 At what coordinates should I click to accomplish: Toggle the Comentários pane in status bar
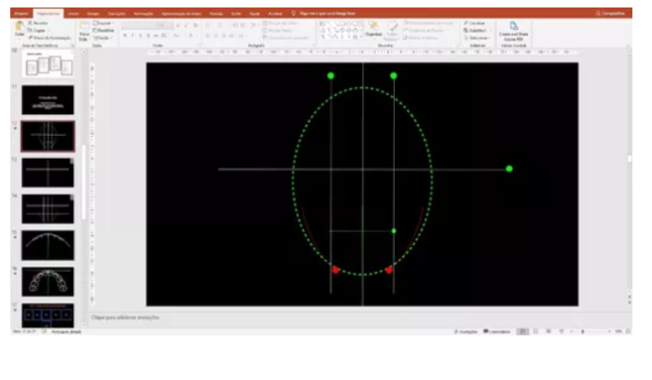[x=497, y=332]
